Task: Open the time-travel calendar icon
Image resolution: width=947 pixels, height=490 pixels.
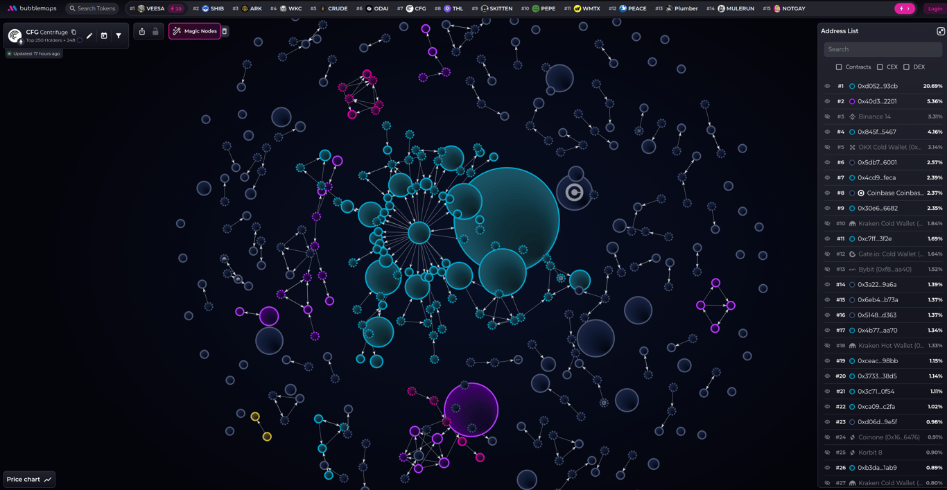Action: [104, 35]
